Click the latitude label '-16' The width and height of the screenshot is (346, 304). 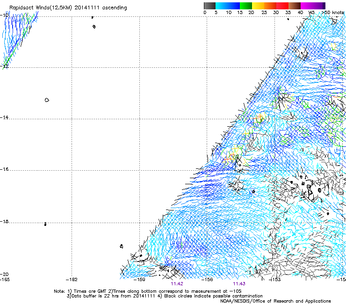[x=4, y=169]
